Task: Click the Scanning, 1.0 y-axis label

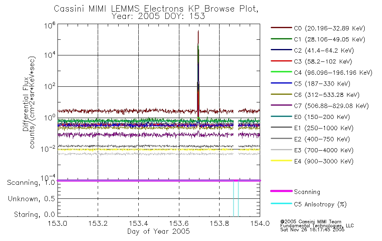Action: 31,183
